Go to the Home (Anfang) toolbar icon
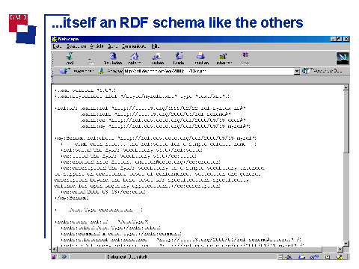The image size is (359, 269). coord(135,58)
